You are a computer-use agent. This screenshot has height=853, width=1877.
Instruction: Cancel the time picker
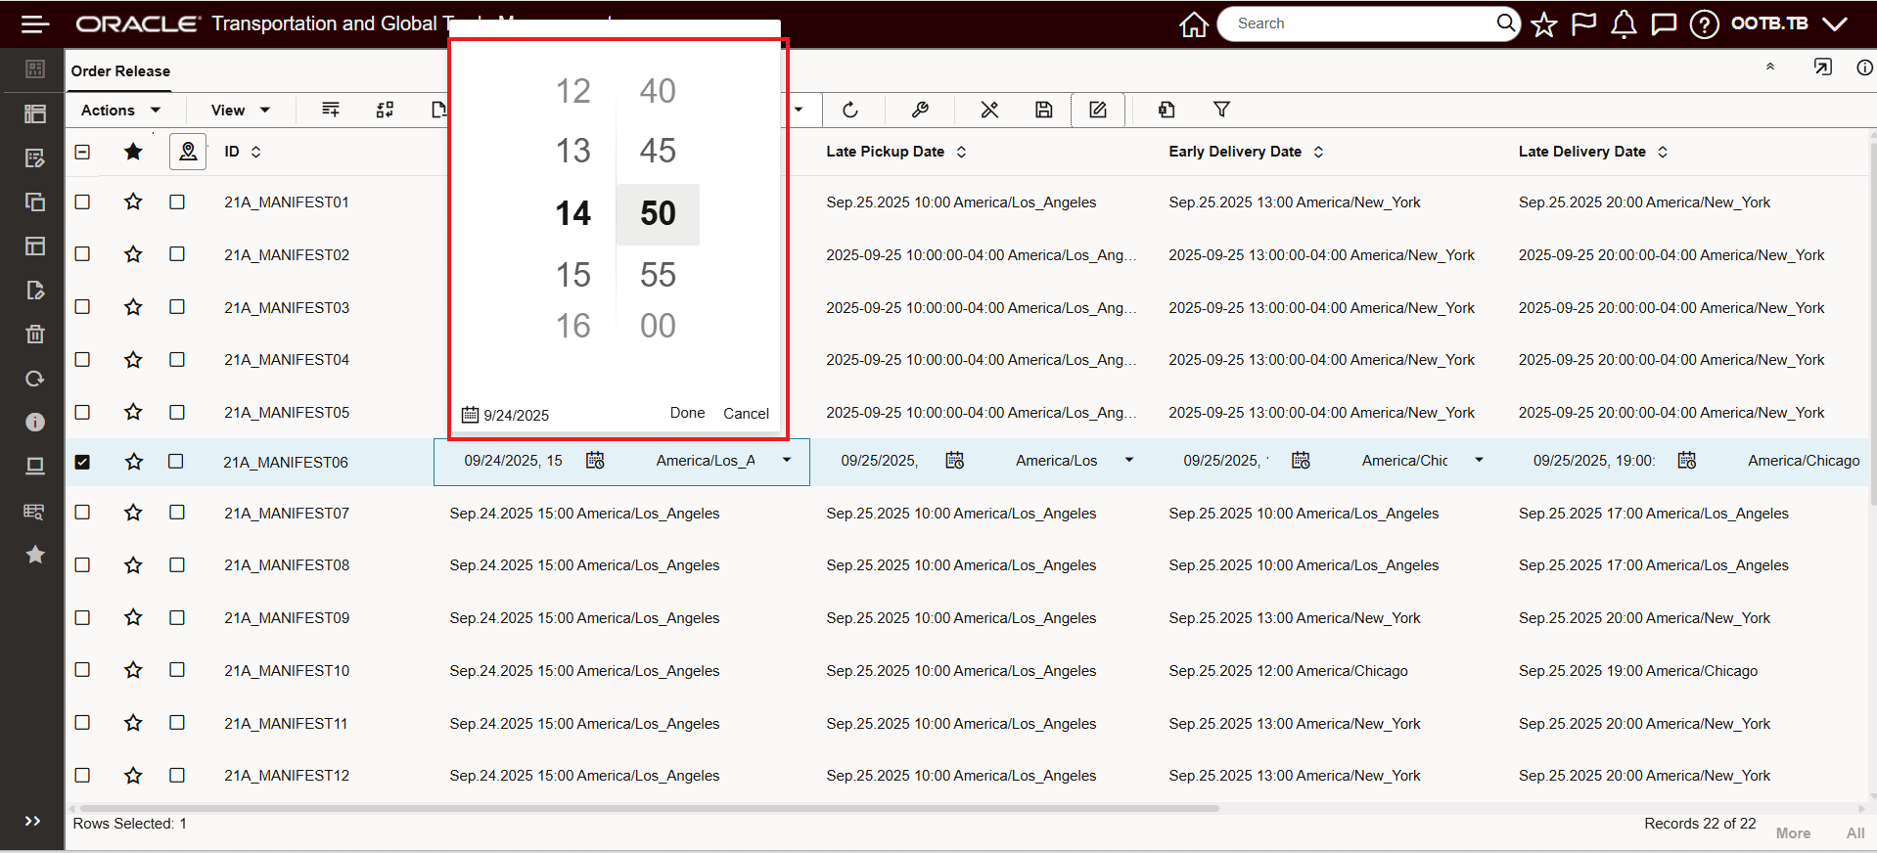(x=746, y=414)
